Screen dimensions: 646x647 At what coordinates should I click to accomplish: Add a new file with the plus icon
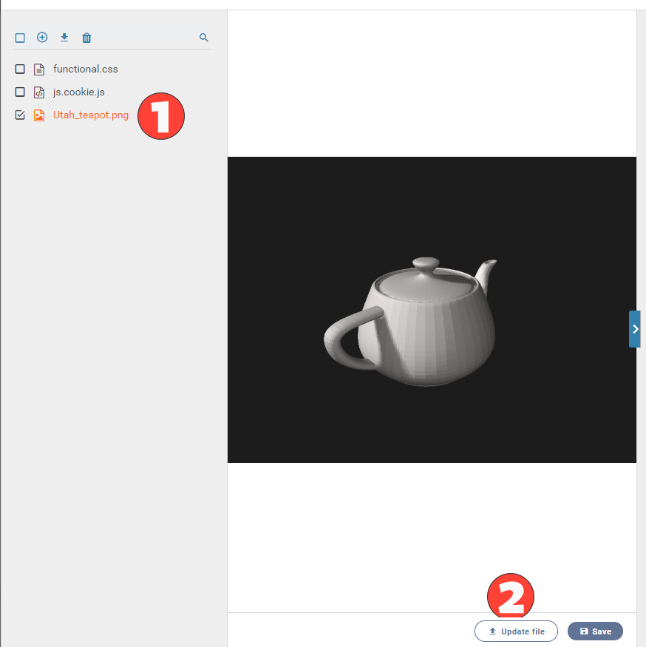[42, 38]
